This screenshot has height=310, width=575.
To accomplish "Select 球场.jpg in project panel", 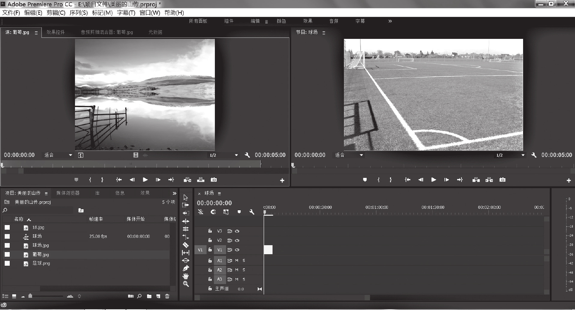I will pos(40,246).
